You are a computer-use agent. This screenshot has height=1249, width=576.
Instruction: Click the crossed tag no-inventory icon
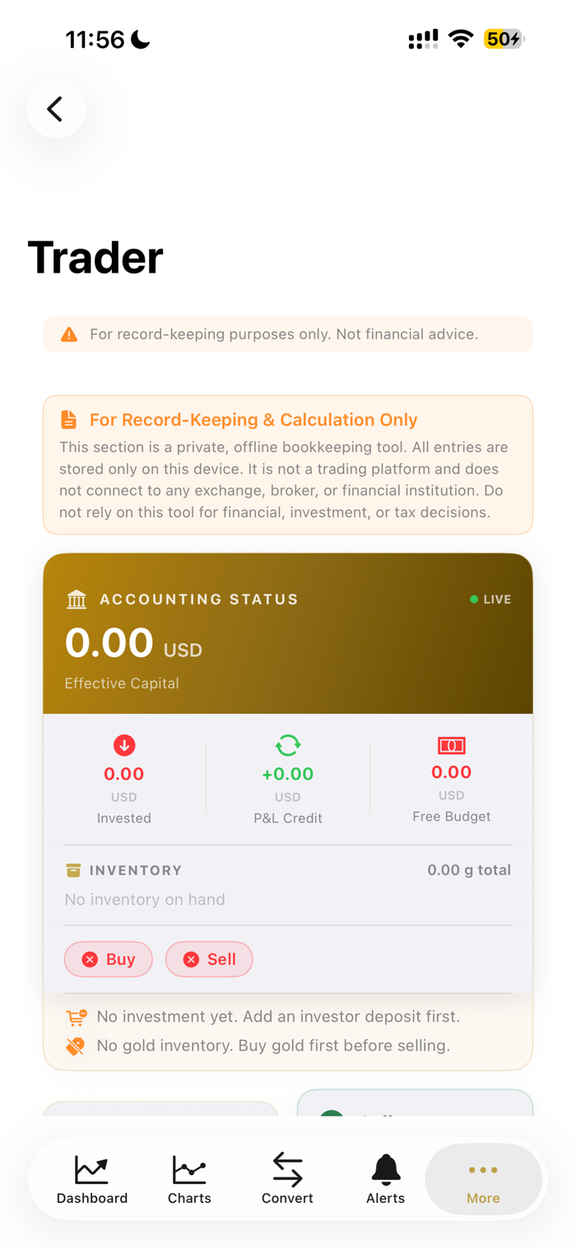click(75, 1046)
